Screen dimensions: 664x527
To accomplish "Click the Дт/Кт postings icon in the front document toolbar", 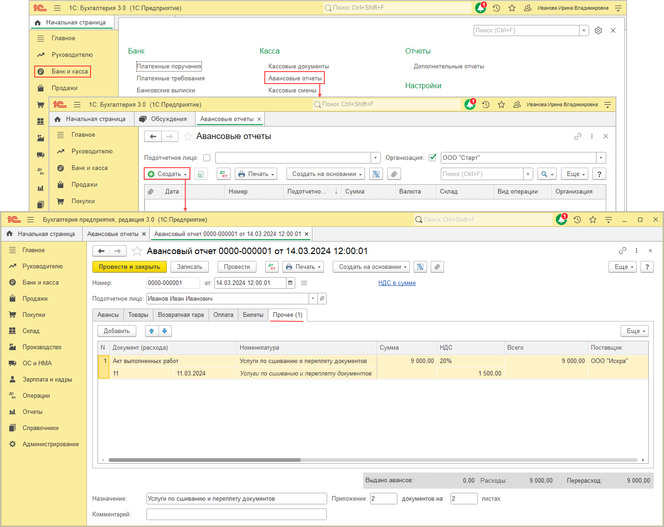I will coord(272,267).
